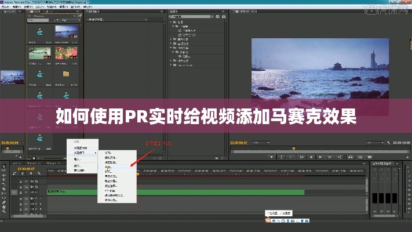
Task: Click the Sogou input method icon
Action: 268,220
